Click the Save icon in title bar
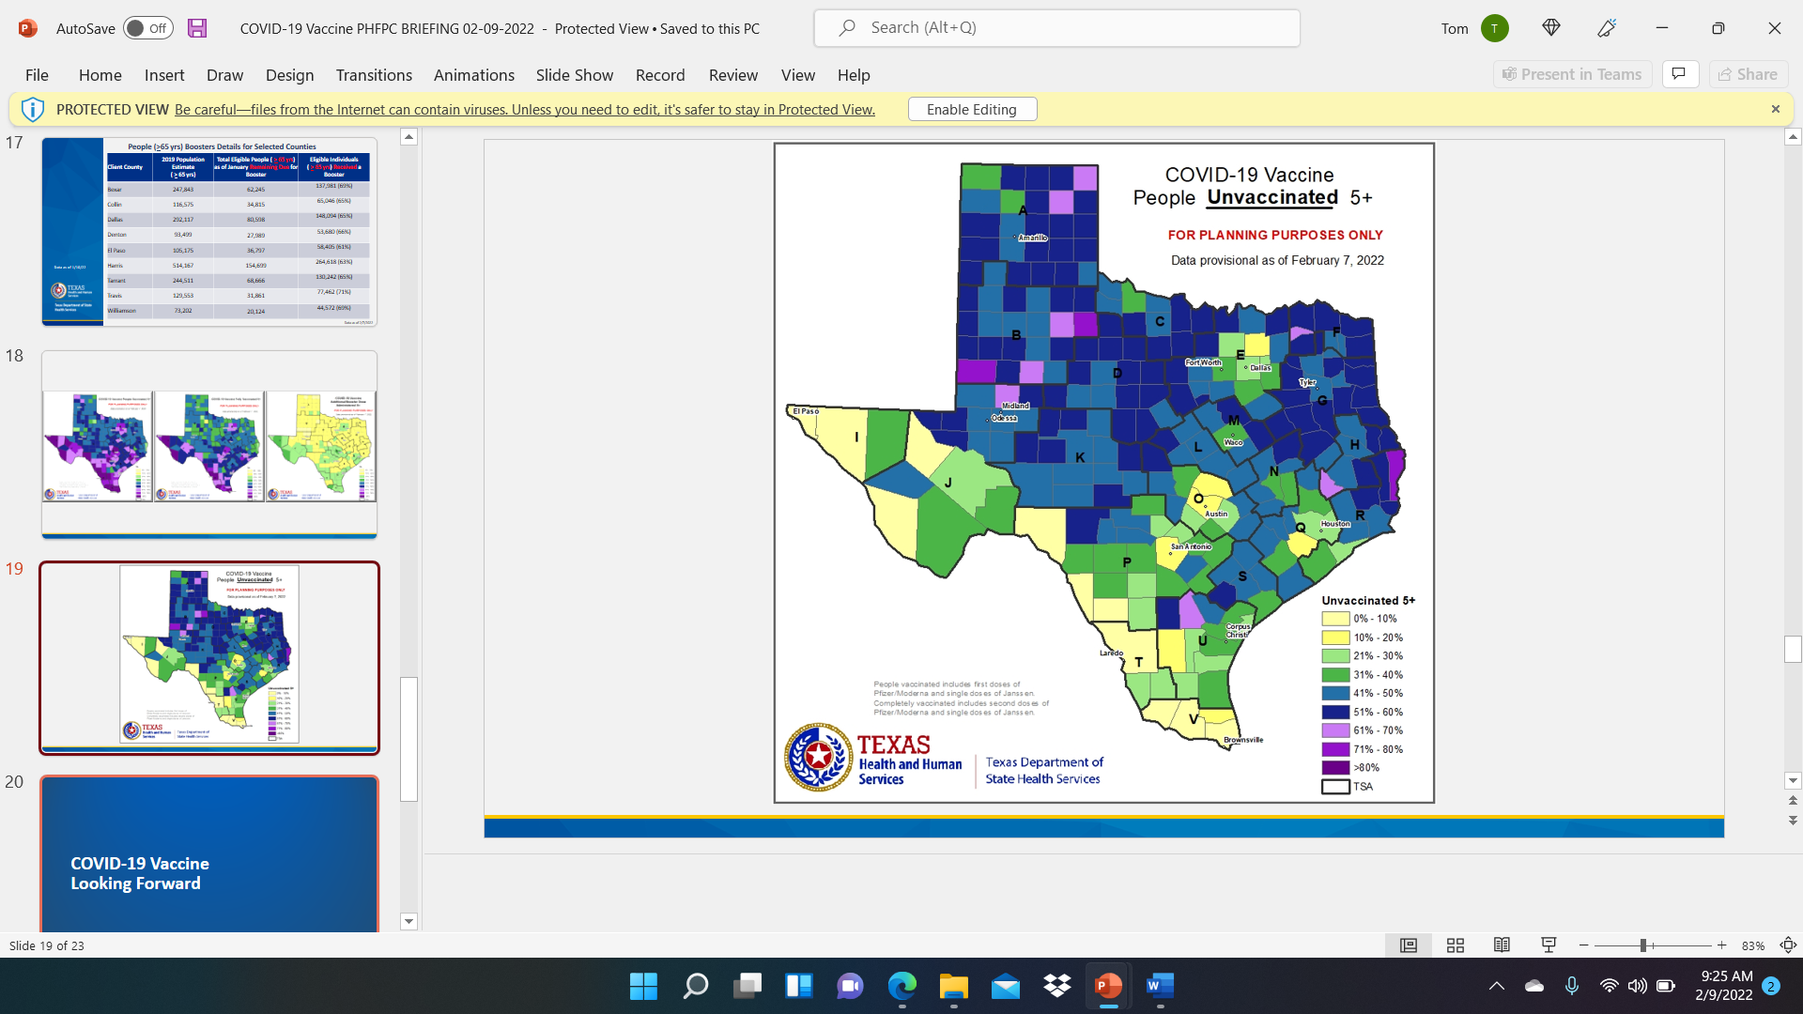 [x=197, y=28]
